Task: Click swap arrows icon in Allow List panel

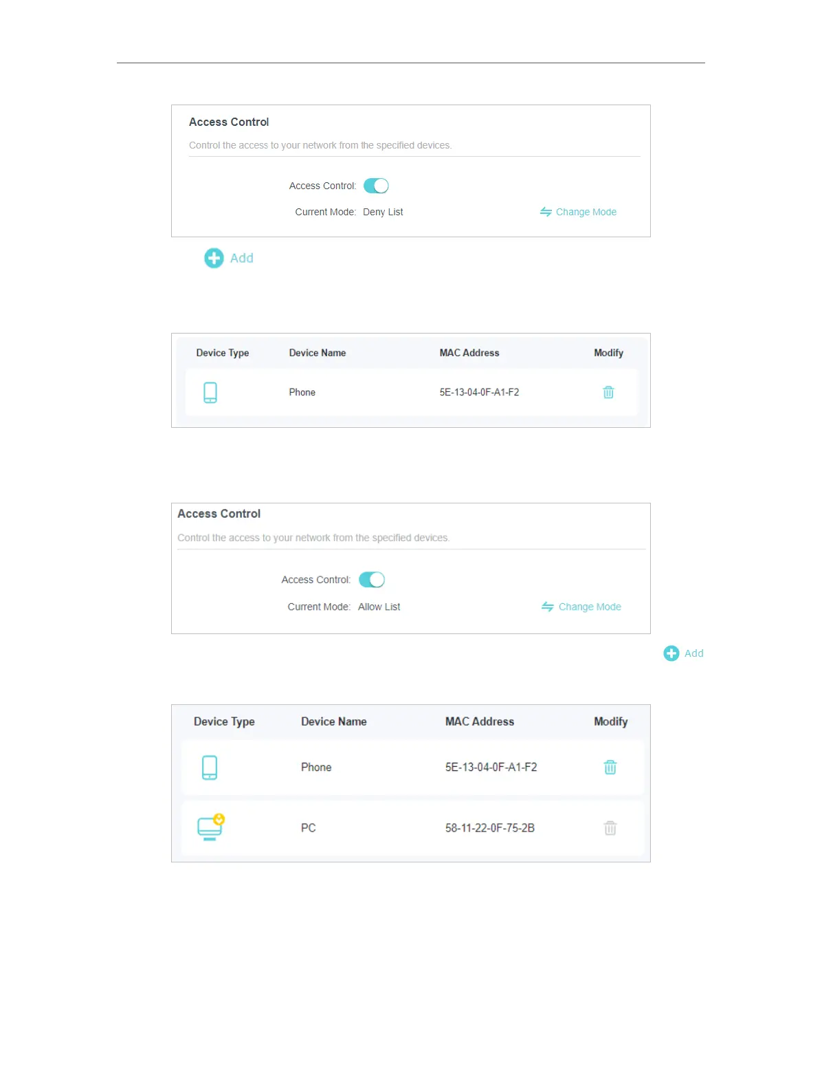Action: click(x=547, y=607)
